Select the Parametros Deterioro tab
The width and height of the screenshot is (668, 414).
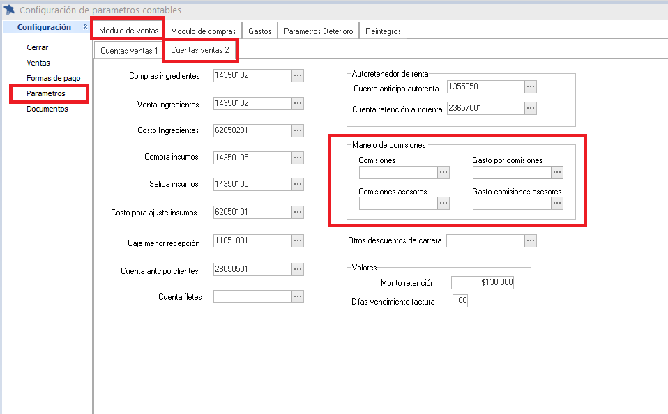319,31
